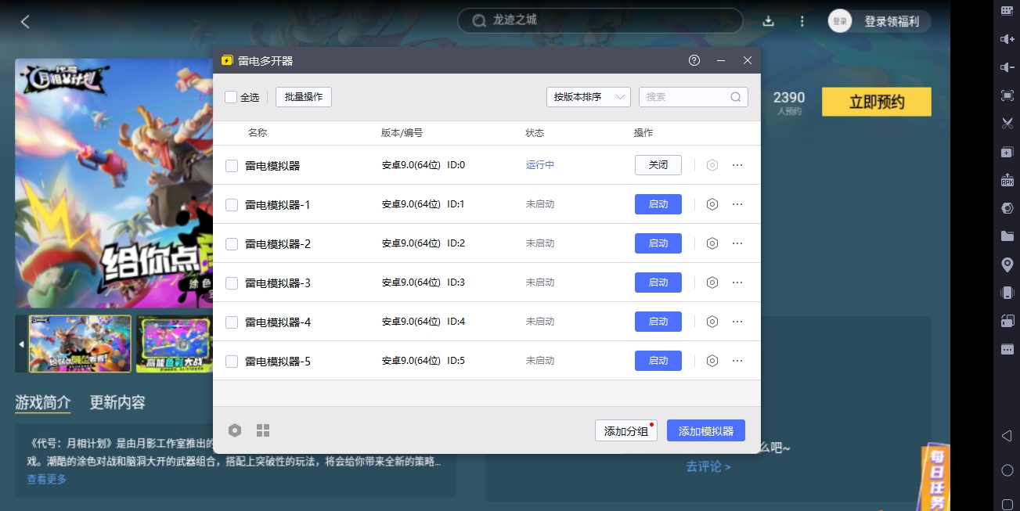Open shared folder icon in sidebar
The width and height of the screenshot is (1020, 511).
[x=1007, y=236]
